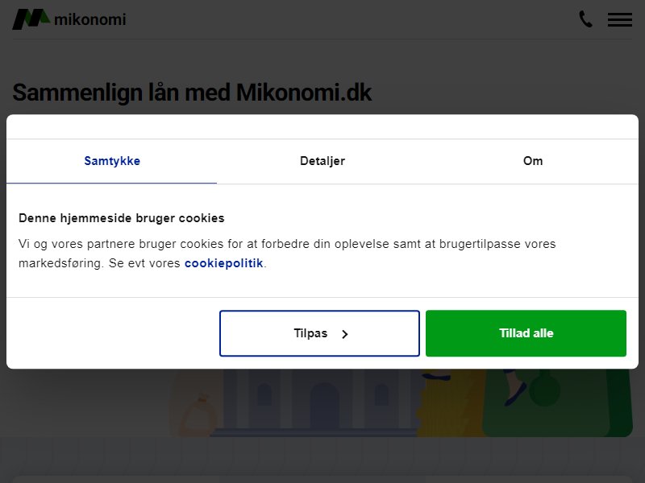Click the Sammenlign lån med Mikonomi.dk heading
The width and height of the screenshot is (645, 483).
[192, 93]
